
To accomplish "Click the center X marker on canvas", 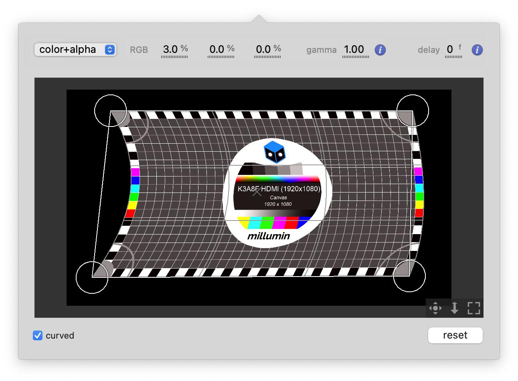I will coord(257,192).
